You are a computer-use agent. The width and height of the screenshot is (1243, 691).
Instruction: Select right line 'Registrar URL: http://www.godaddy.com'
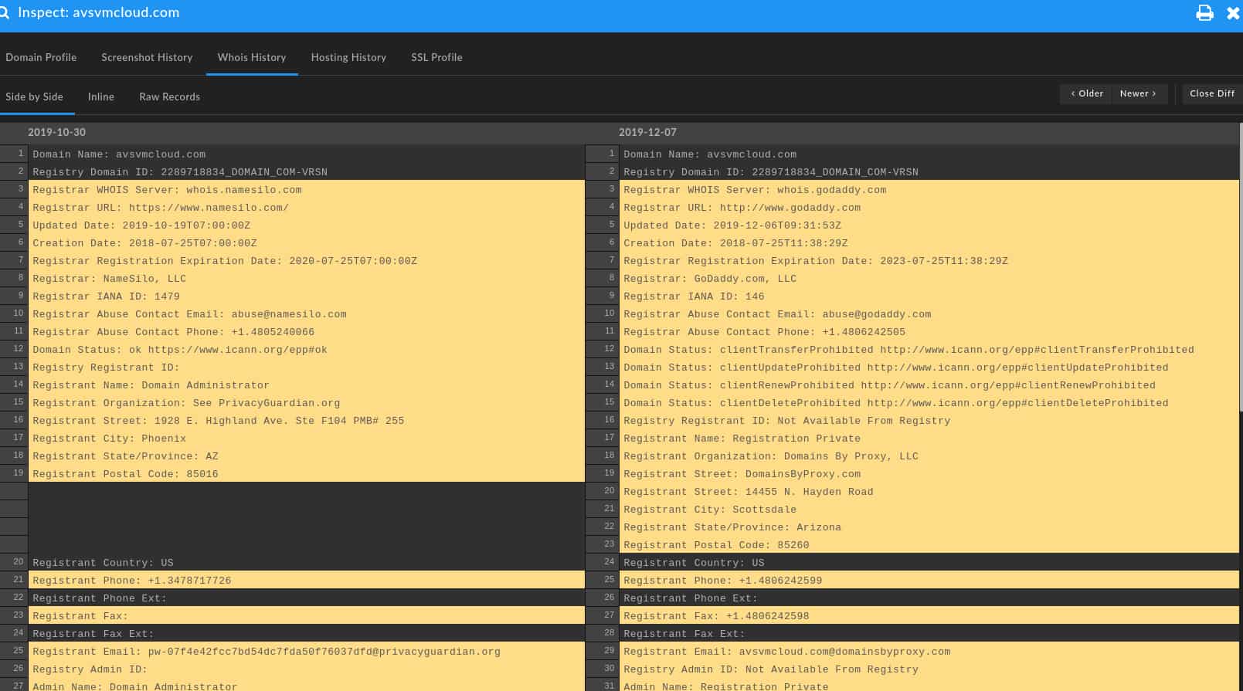pyautogui.click(x=929, y=207)
